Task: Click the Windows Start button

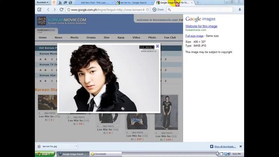Action: pos(45,154)
